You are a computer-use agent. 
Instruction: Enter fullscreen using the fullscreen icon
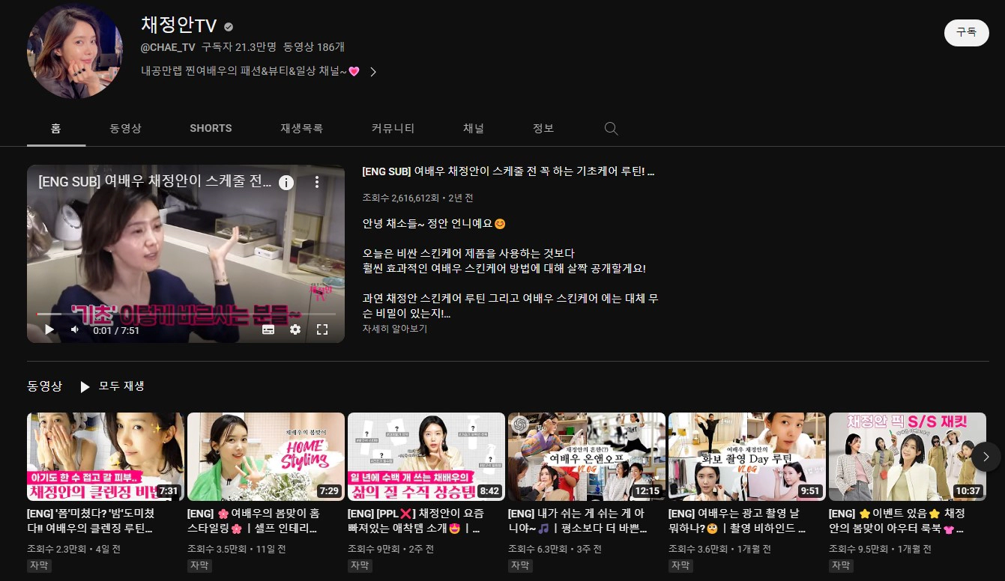322,329
